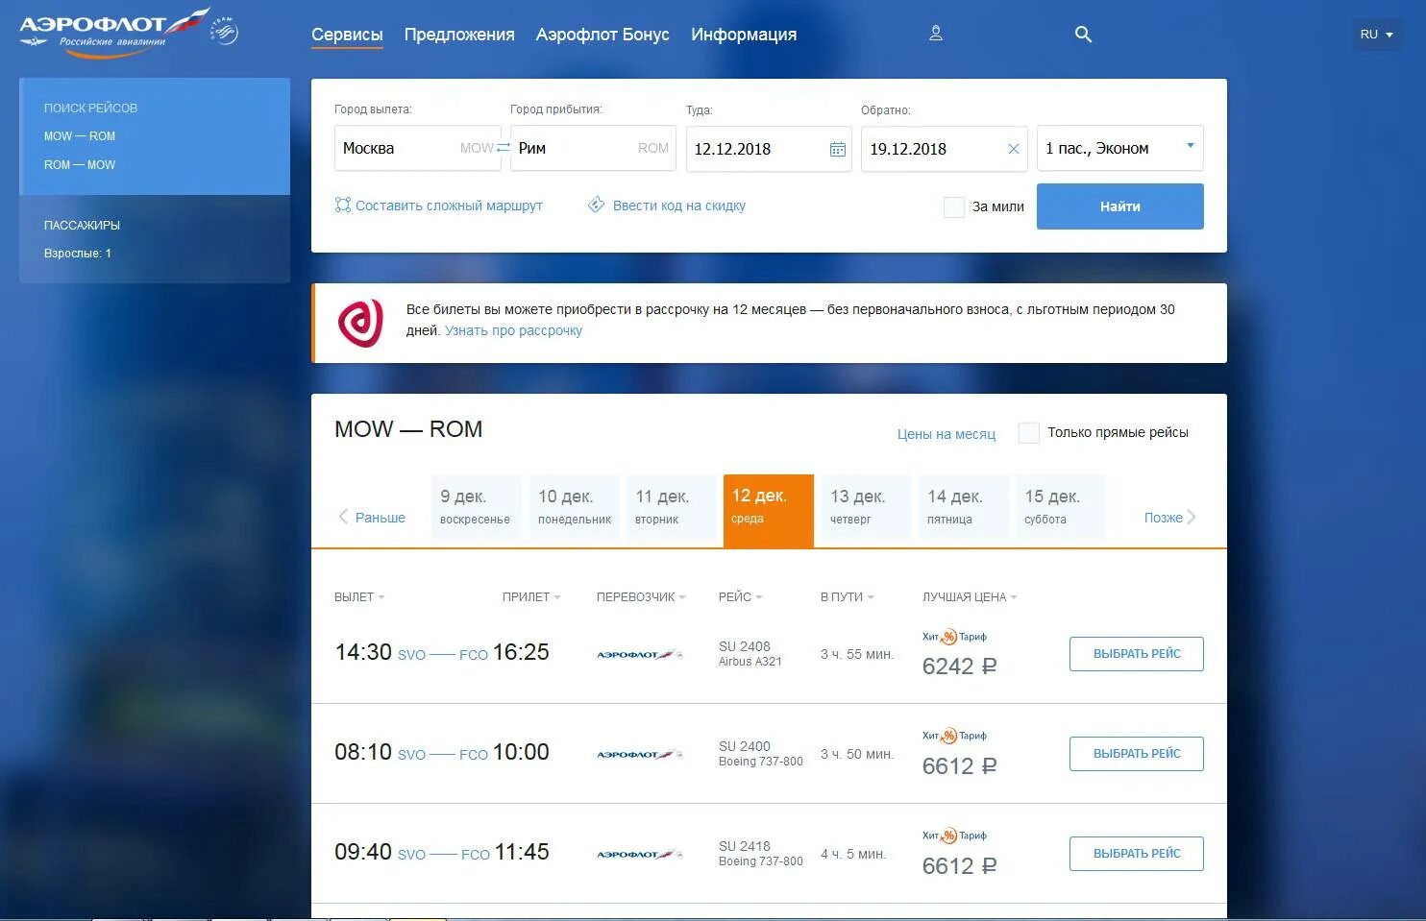Check Только прямые рейсы
Screen dimensions: 1426x921
(x=1028, y=433)
